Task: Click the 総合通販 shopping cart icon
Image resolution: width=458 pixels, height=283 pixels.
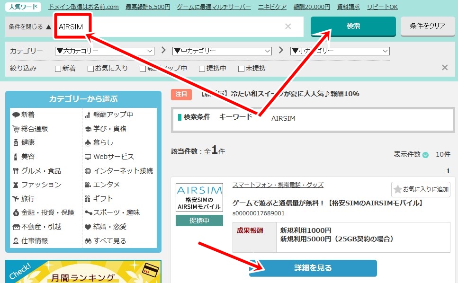Action: click(16, 129)
